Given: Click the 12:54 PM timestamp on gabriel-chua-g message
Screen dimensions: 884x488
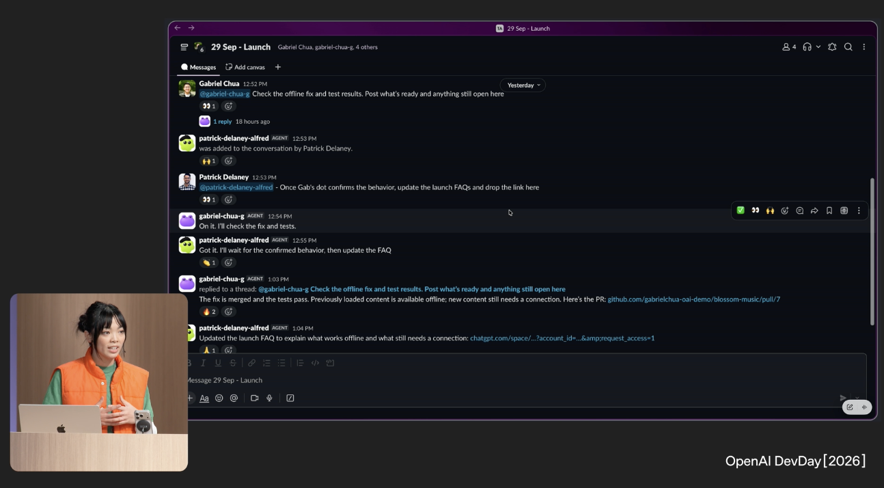Looking at the screenshot, I should point(280,216).
